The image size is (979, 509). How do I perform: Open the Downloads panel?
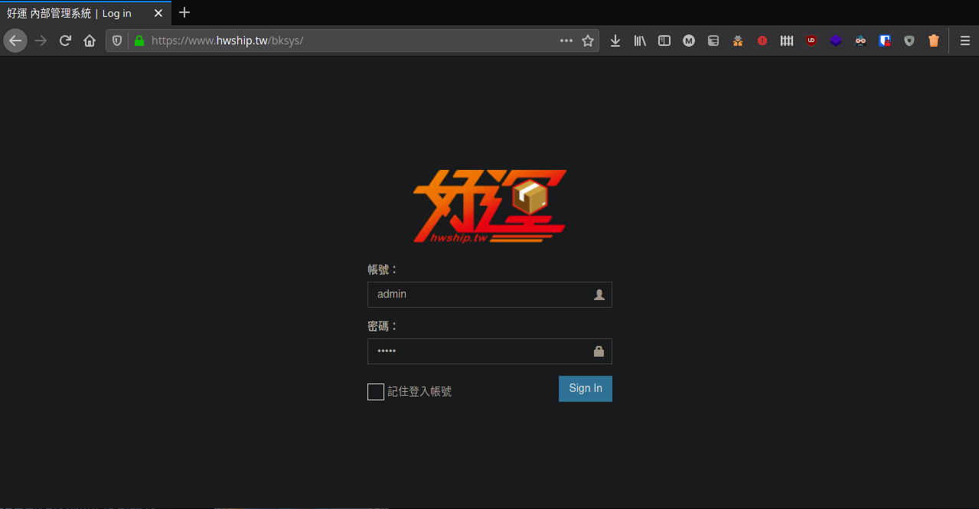pos(615,41)
